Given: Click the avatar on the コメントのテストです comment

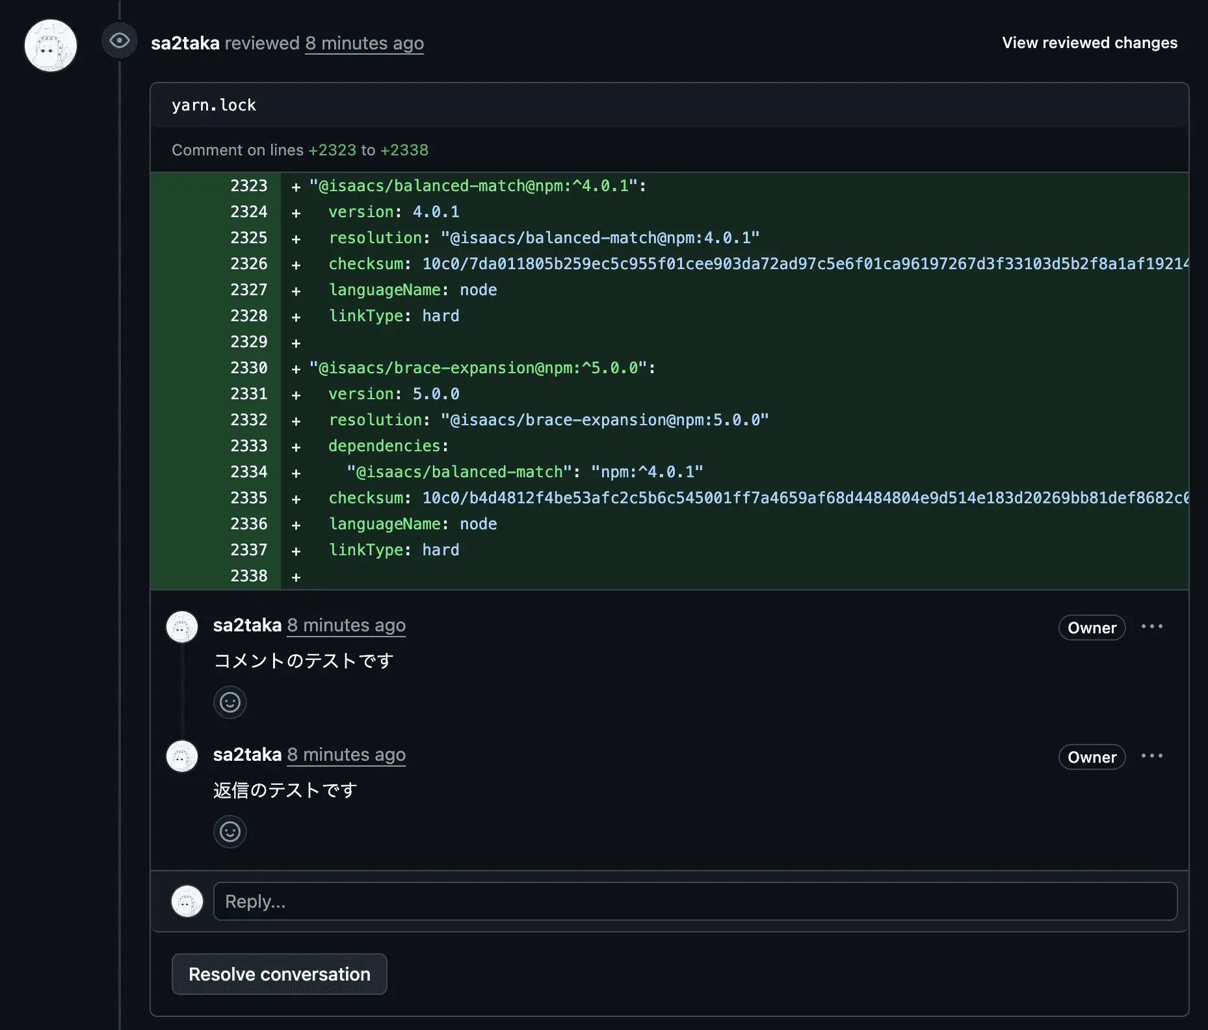Looking at the screenshot, I should coord(182,627).
